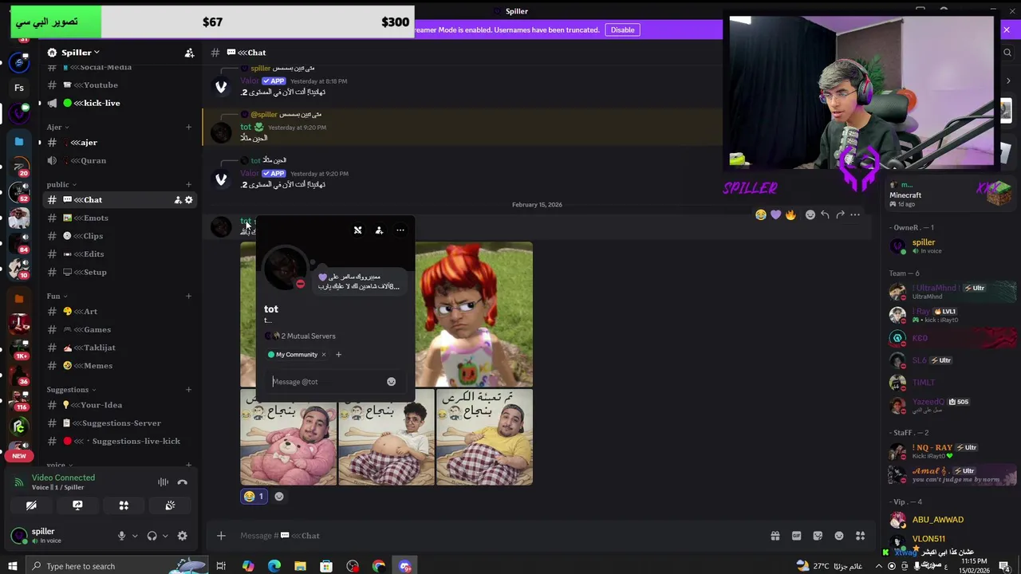The image size is (1021, 574).
Task: Share your screen in voice panel
Action: pos(77,505)
